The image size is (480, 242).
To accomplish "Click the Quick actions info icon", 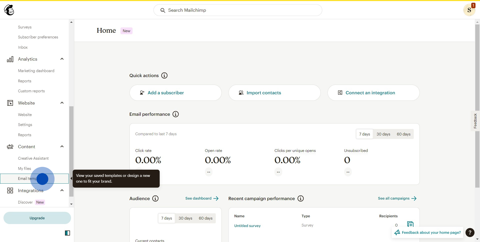I will 164,76.
